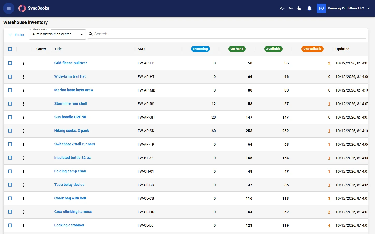Open row actions for Wide-brim trail hat
Image resolution: width=375 pixels, height=234 pixels.
(x=24, y=77)
